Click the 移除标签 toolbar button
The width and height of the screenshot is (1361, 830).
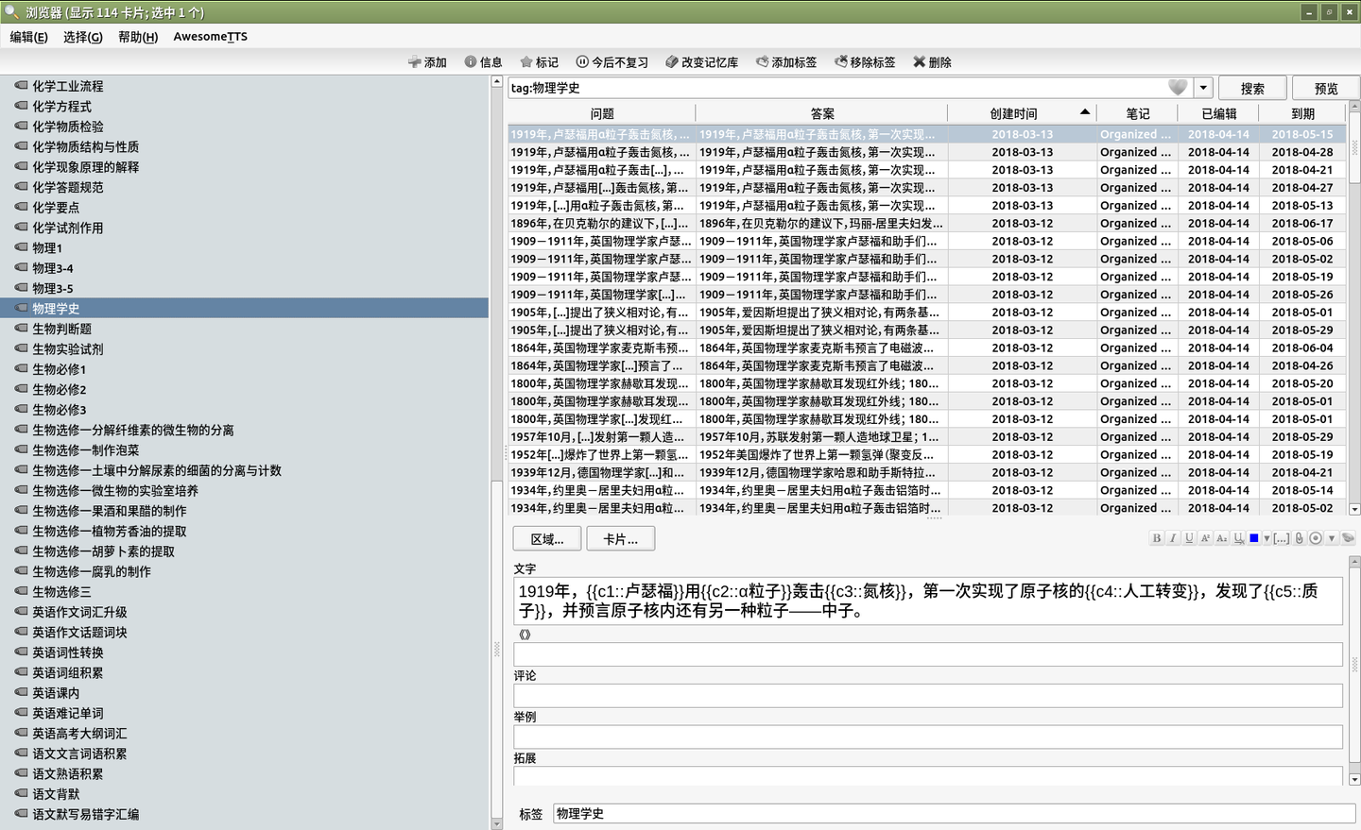[x=865, y=62]
